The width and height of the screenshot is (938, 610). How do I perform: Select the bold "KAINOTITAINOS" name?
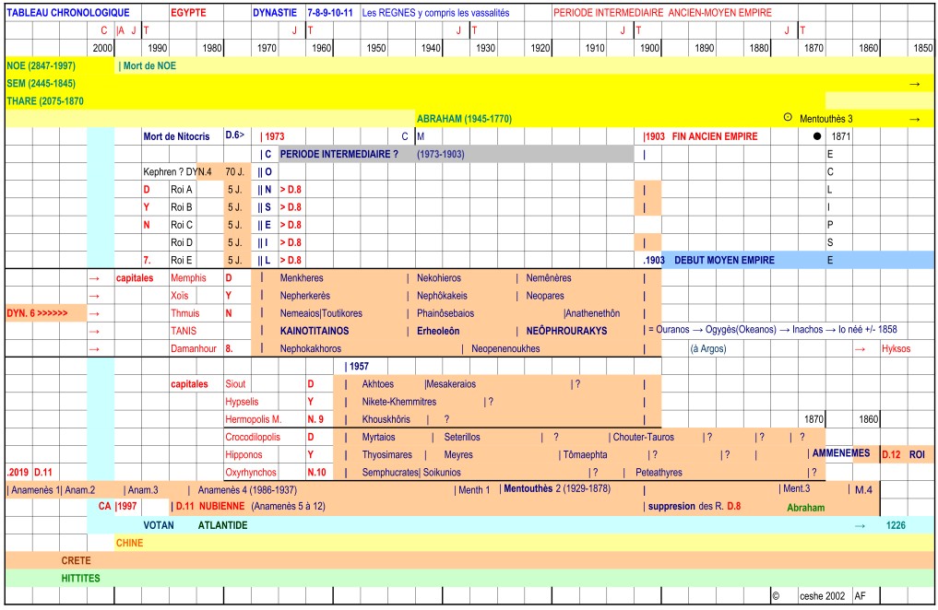pos(315,331)
